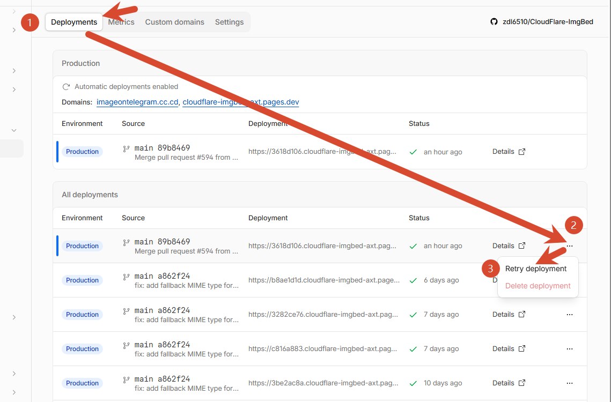Open the imageontelegram.cc.cd domain link
Screen dimensions: 611x402
tap(137, 102)
